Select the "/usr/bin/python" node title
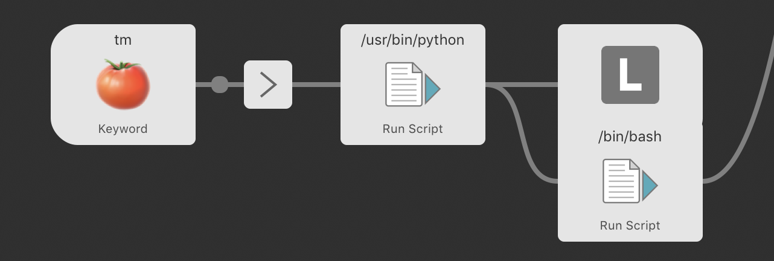 [413, 40]
